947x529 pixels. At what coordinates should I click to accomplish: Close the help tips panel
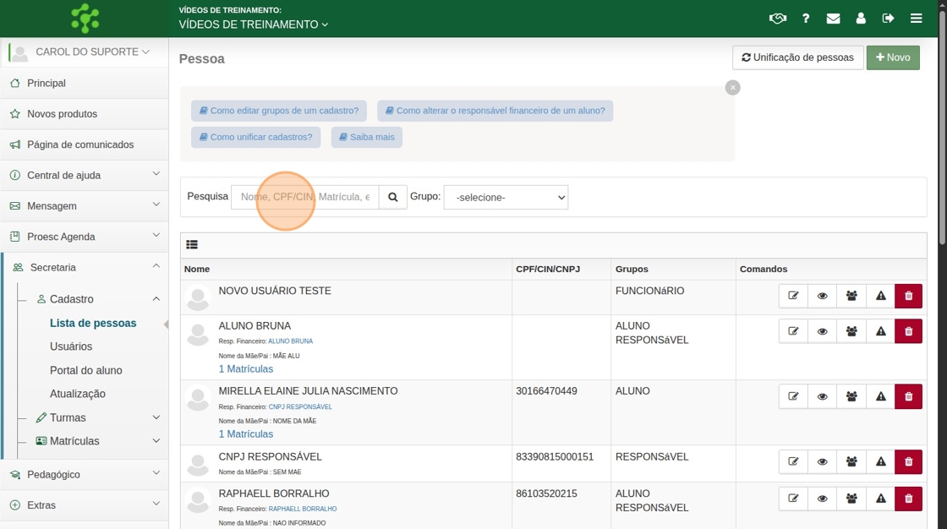(733, 87)
